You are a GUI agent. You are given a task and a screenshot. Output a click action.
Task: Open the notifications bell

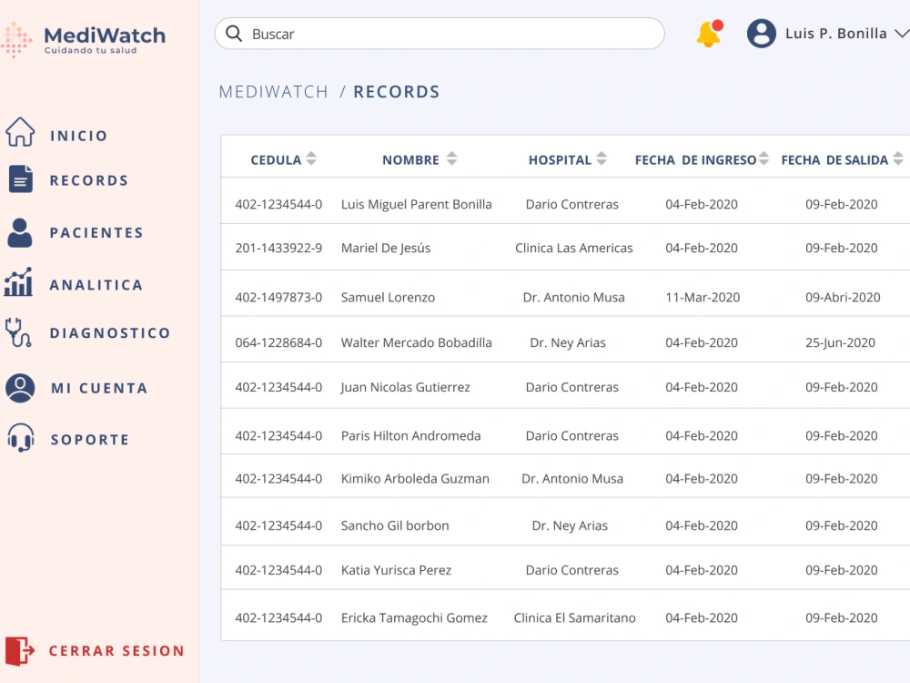point(709,34)
